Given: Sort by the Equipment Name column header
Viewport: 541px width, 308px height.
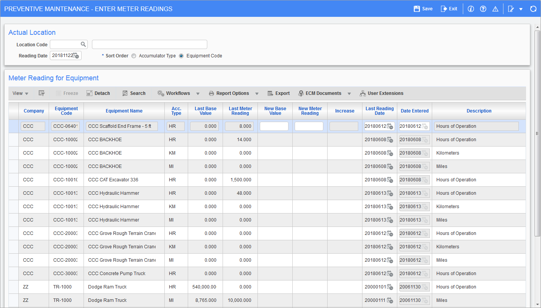Looking at the screenshot, I should (x=124, y=111).
